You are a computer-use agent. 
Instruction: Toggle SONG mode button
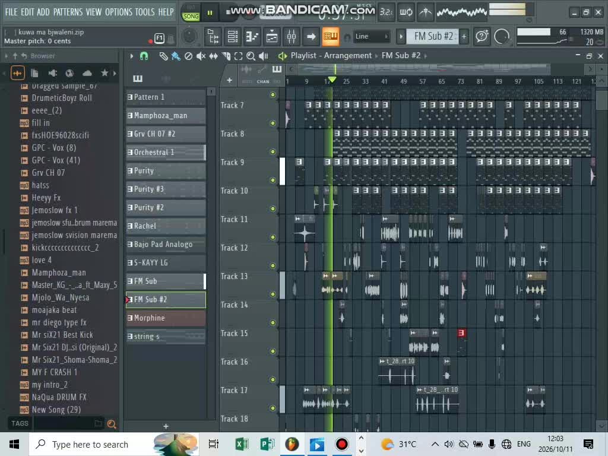(191, 16)
